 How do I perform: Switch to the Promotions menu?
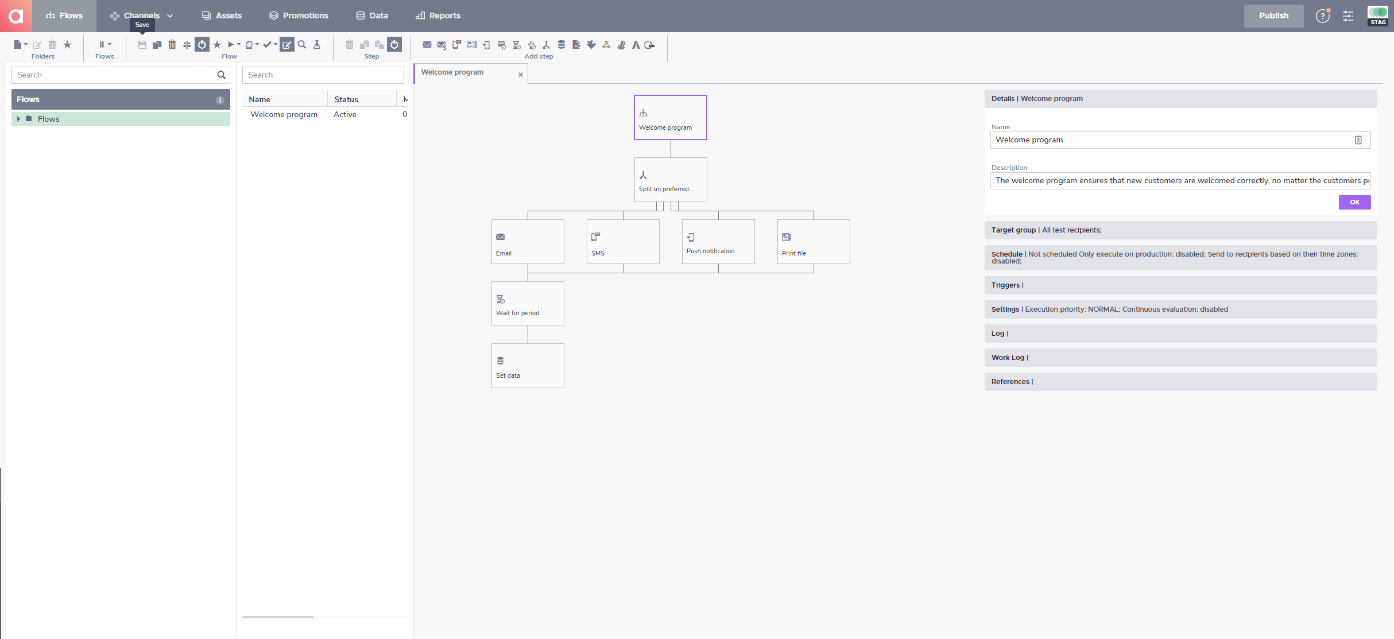pyautogui.click(x=299, y=16)
